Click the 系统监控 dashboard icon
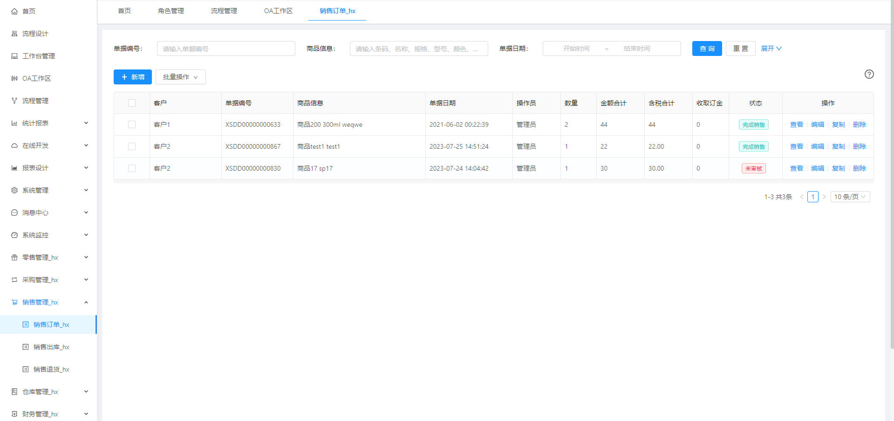Image resolution: width=894 pixels, height=421 pixels. pos(14,235)
